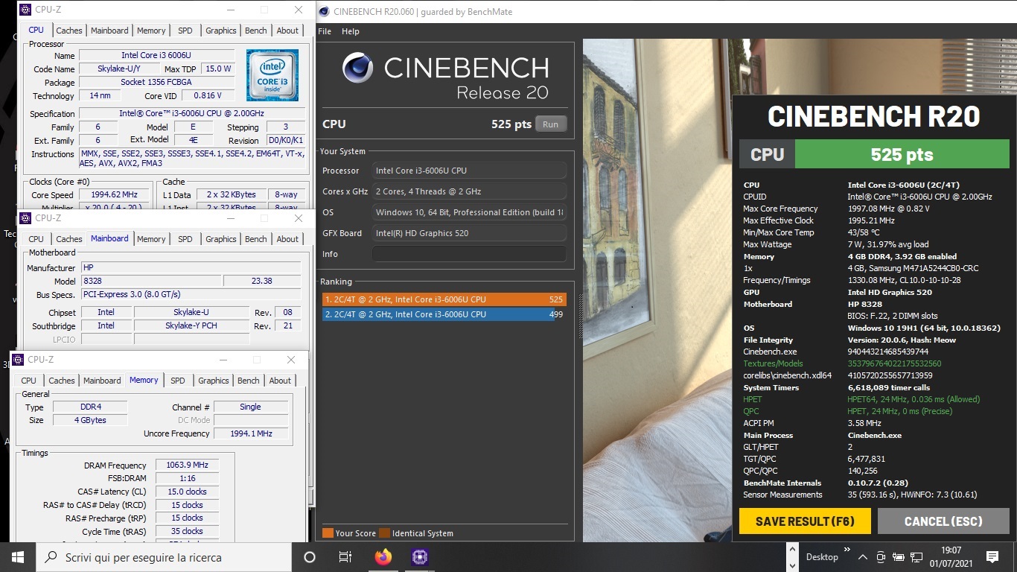
Task: Open Task View from the taskbar
Action: [345, 556]
